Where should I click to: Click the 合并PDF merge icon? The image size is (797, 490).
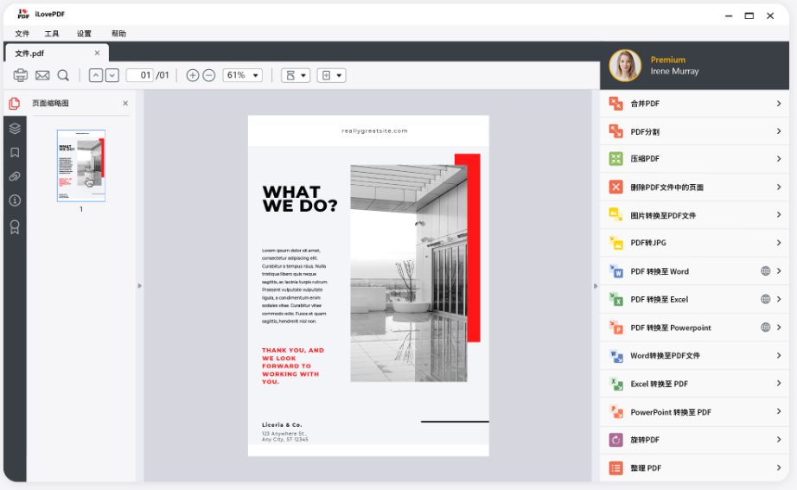(616, 104)
